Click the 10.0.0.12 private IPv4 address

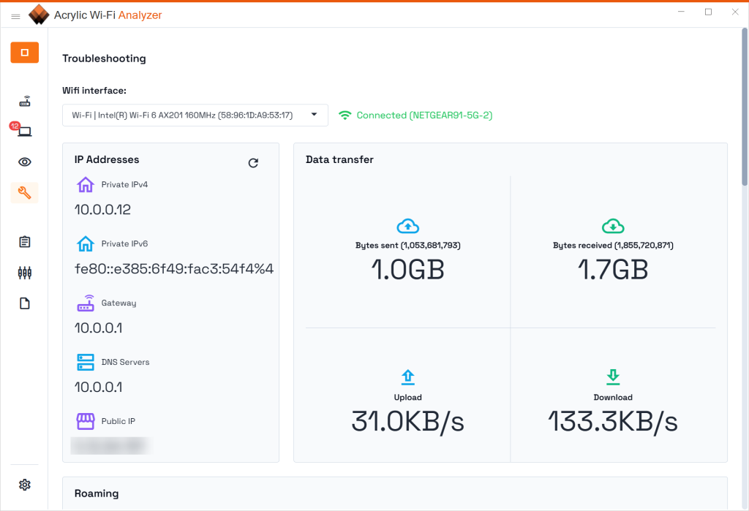tap(102, 210)
